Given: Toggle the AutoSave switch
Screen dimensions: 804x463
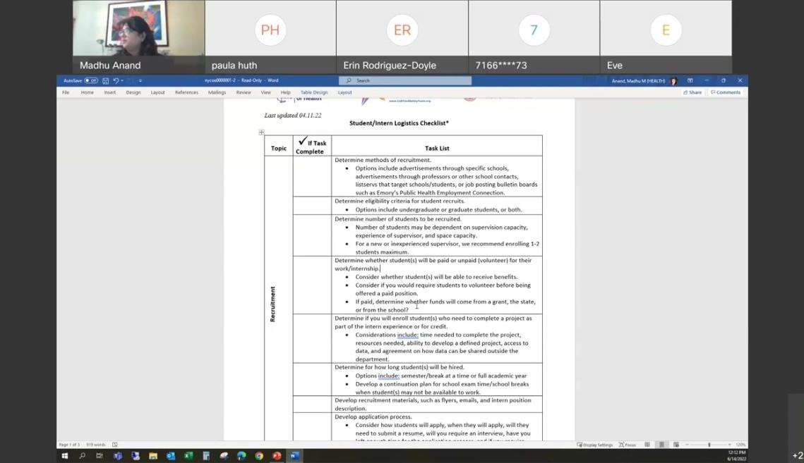Looking at the screenshot, I should click(x=91, y=81).
